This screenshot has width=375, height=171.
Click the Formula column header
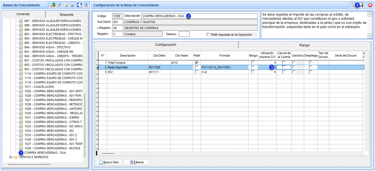[x=224, y=56]
